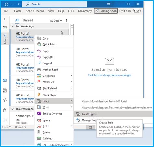This screenshot has height=147, width=154.
Task: Select Quick Print in the context menu
Action: coord(54,44)
